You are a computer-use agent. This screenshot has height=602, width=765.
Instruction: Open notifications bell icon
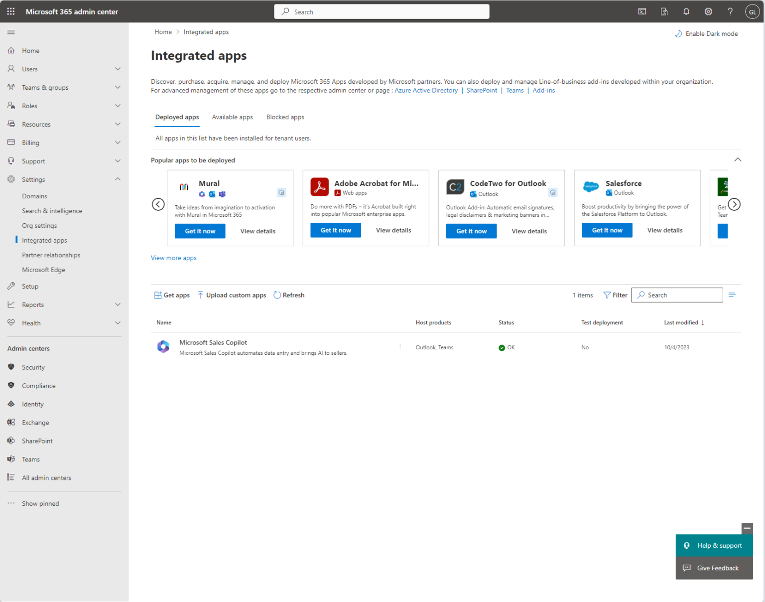click(x=686, y=11)
